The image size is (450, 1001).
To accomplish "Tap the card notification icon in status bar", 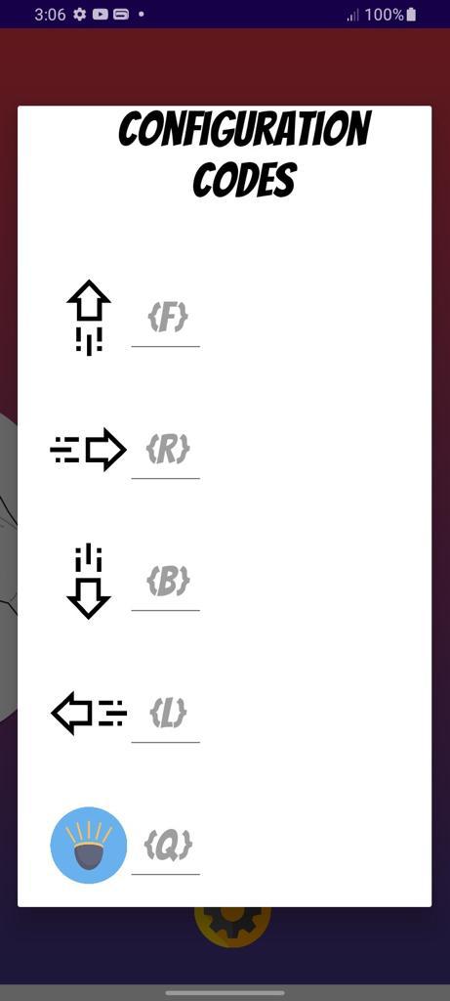I will [121, 14].
